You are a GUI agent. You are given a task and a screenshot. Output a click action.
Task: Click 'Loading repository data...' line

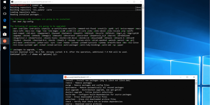click(x=24, y=12)
